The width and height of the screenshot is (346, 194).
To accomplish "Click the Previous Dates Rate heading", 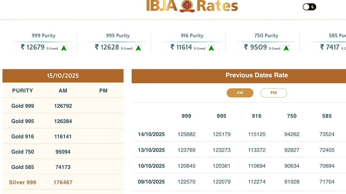I will 257,75.
